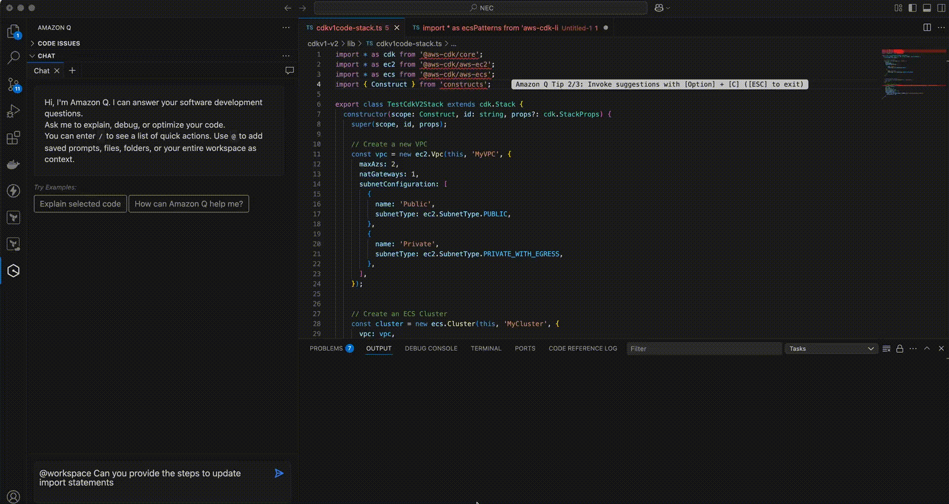
Task: Expand the CODE ISSUES section
Action: pos(58,43)
